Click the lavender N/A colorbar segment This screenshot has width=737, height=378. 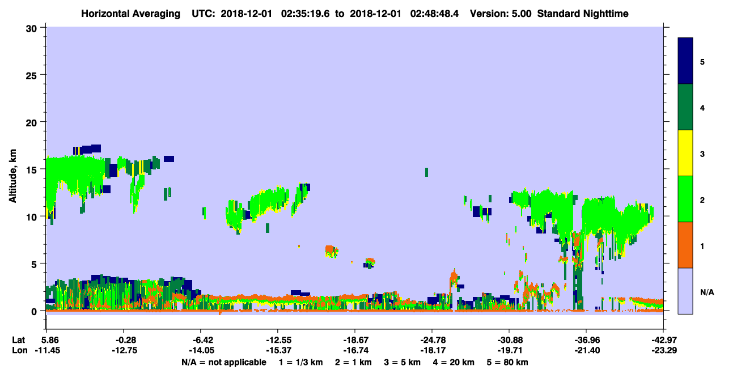685,290
